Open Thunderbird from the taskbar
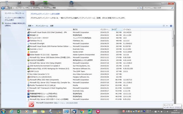The height and width of the screenshot is (114, 183). [74, 111]
